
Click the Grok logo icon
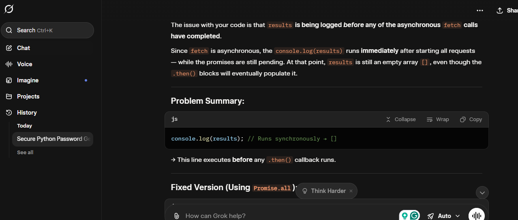(9, 9)
